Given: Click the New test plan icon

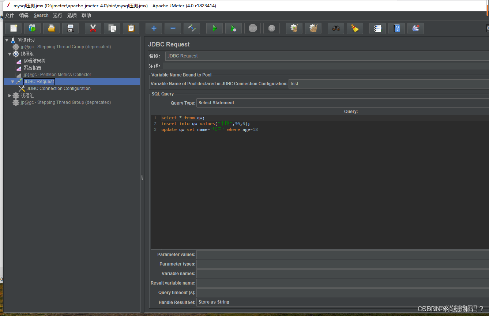Looking at the screenshot, I should tap(14, 28).
